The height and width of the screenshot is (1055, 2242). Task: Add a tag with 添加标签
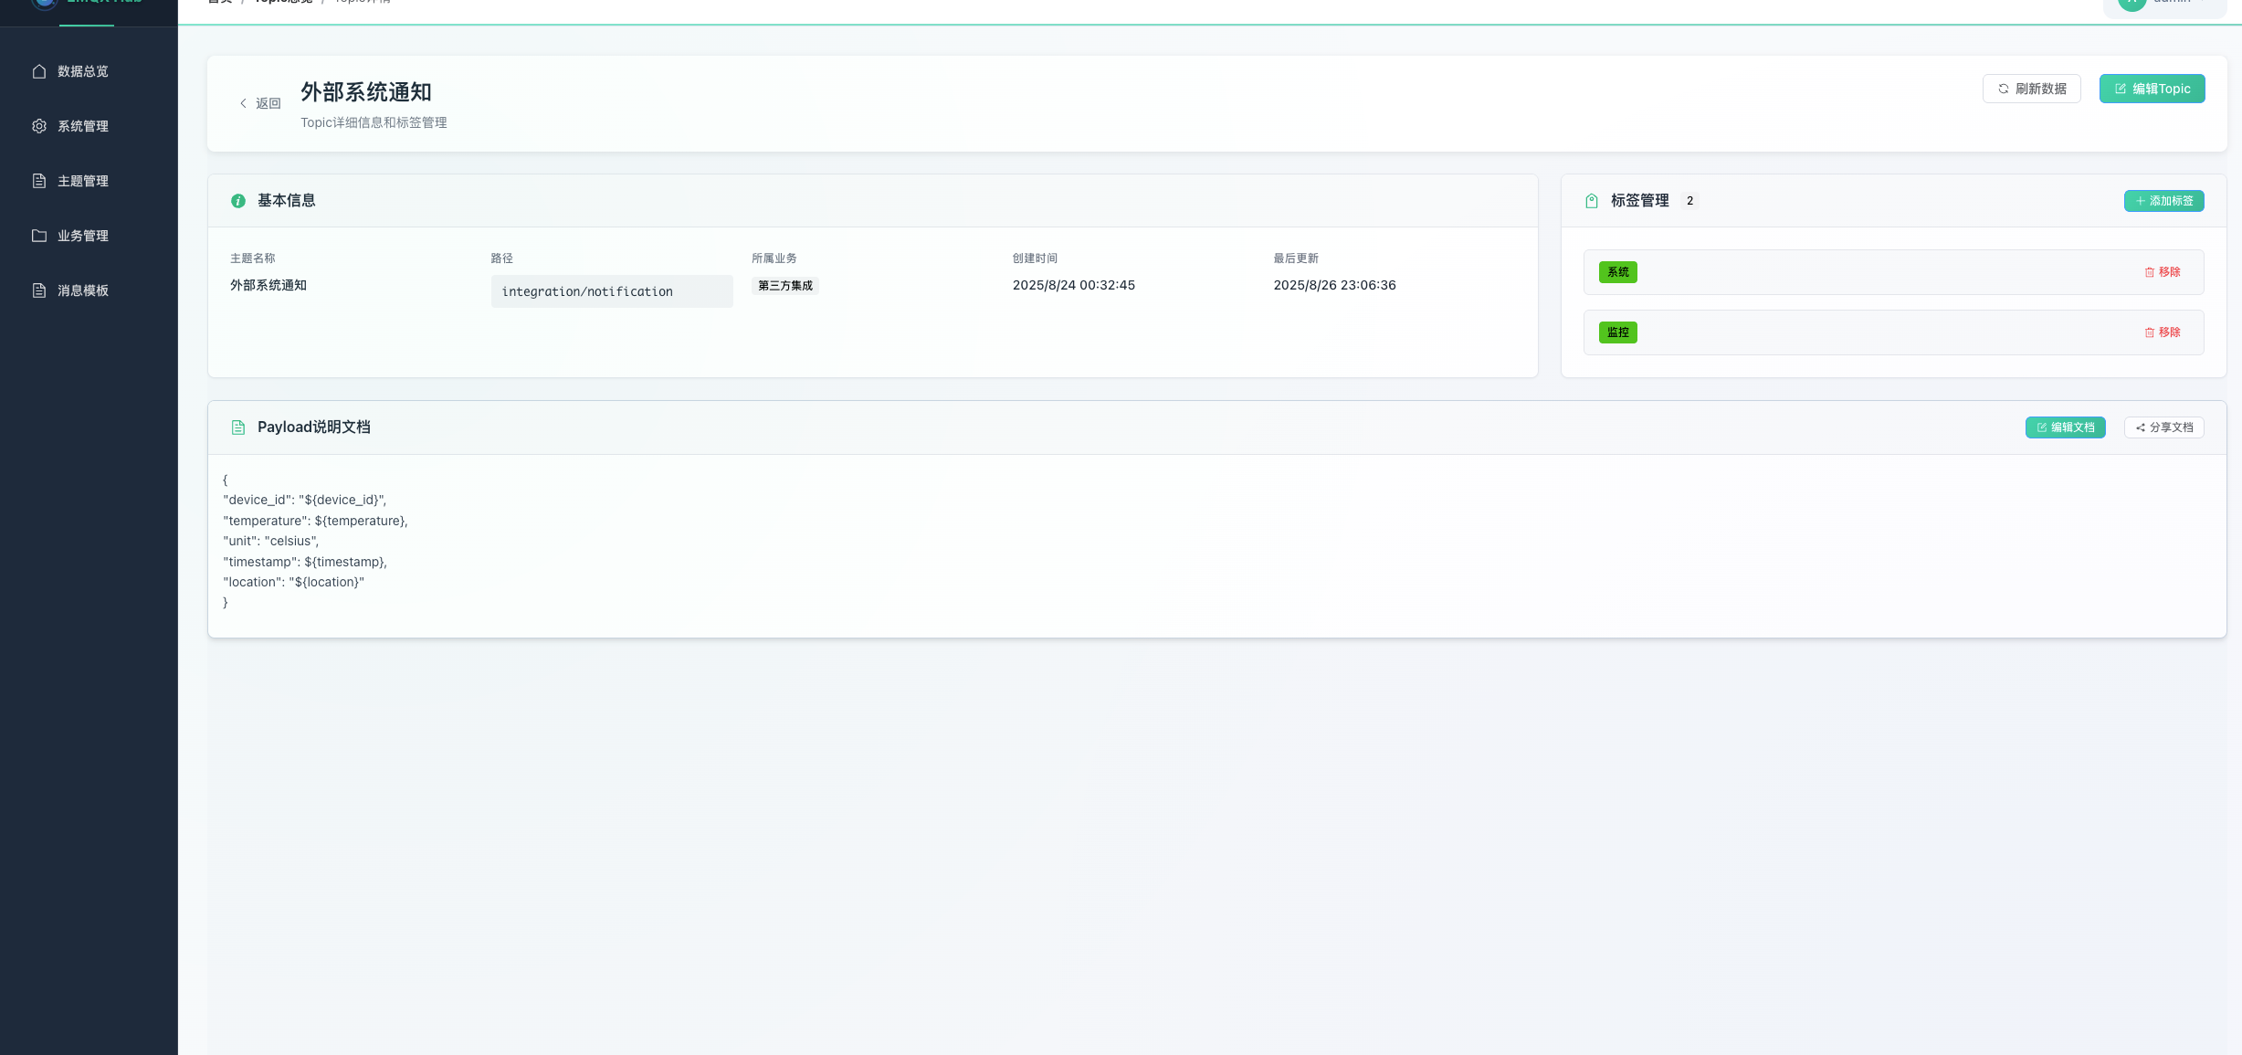pyautogui.click(x=2163, y=201)
